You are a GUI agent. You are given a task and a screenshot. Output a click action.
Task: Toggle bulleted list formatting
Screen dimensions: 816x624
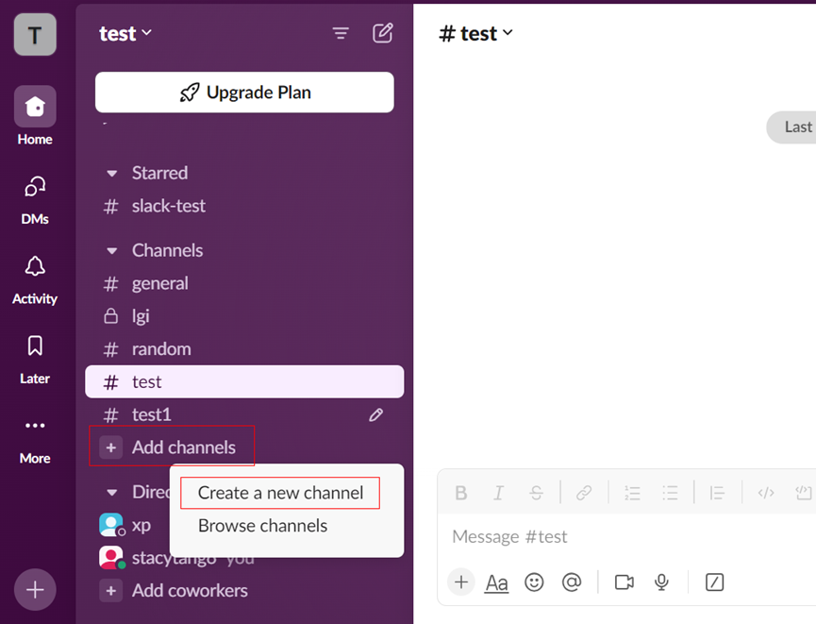click(x=670, y=493)
